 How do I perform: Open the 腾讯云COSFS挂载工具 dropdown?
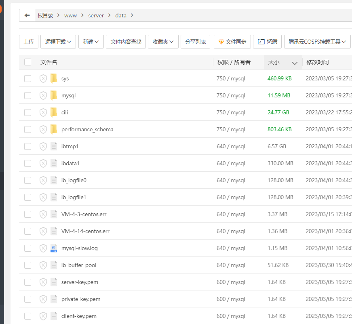pyautogui.click(x=317, y=42)
